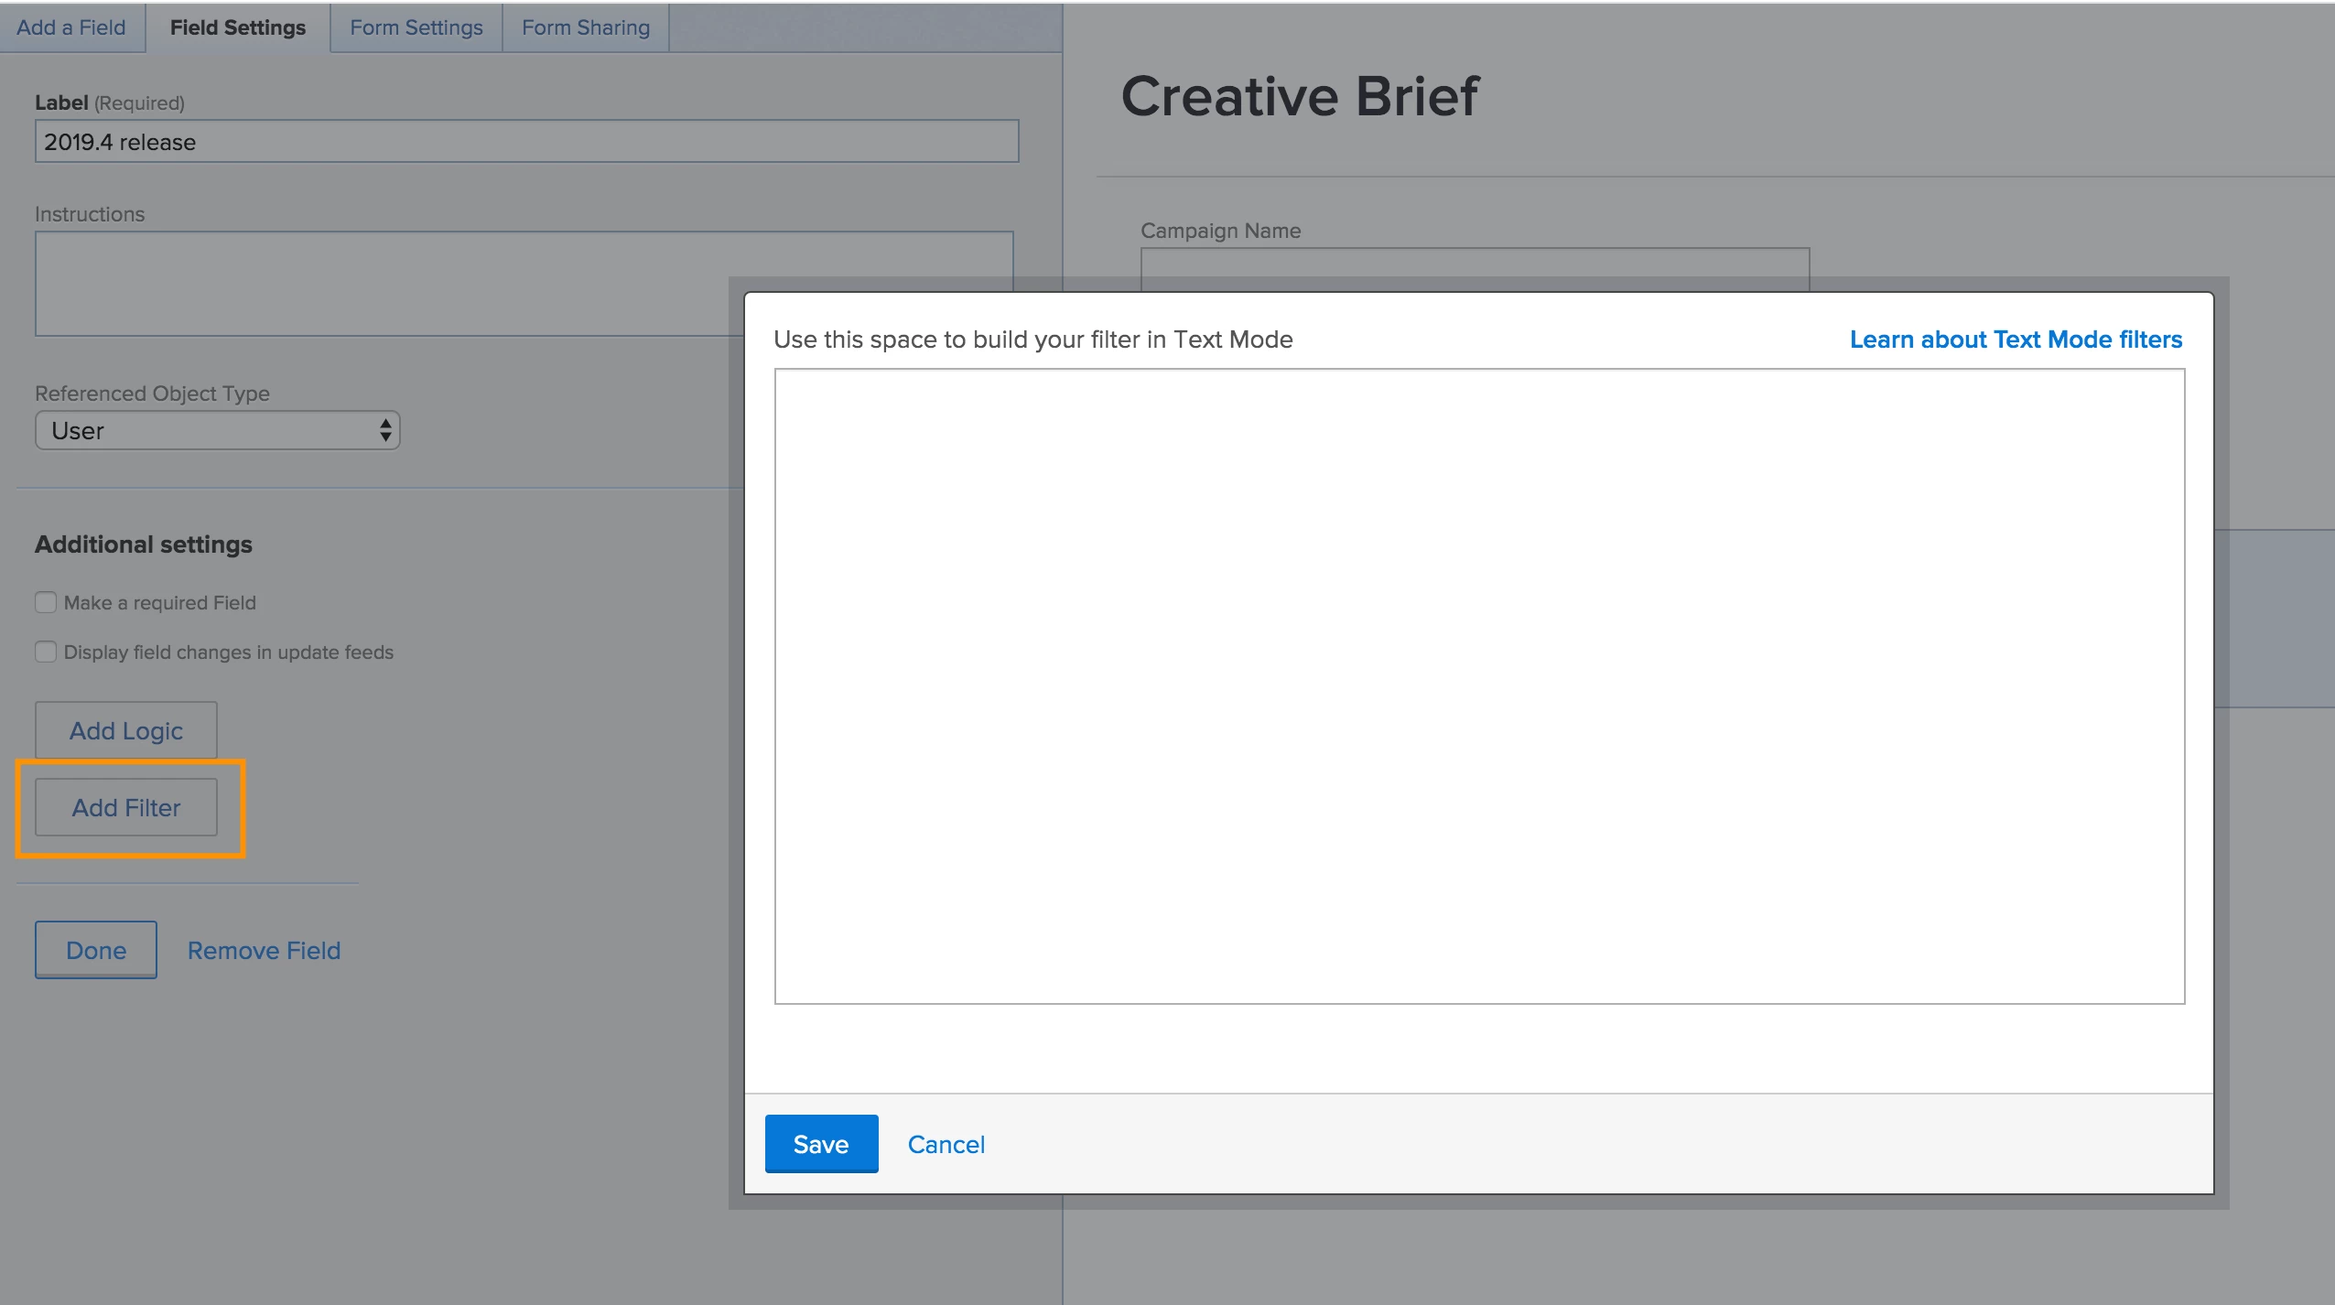This screenshot has width=2335, height=1305.
Task: Enable Make a required Field checkbox
Action: [x=46, y=602]
